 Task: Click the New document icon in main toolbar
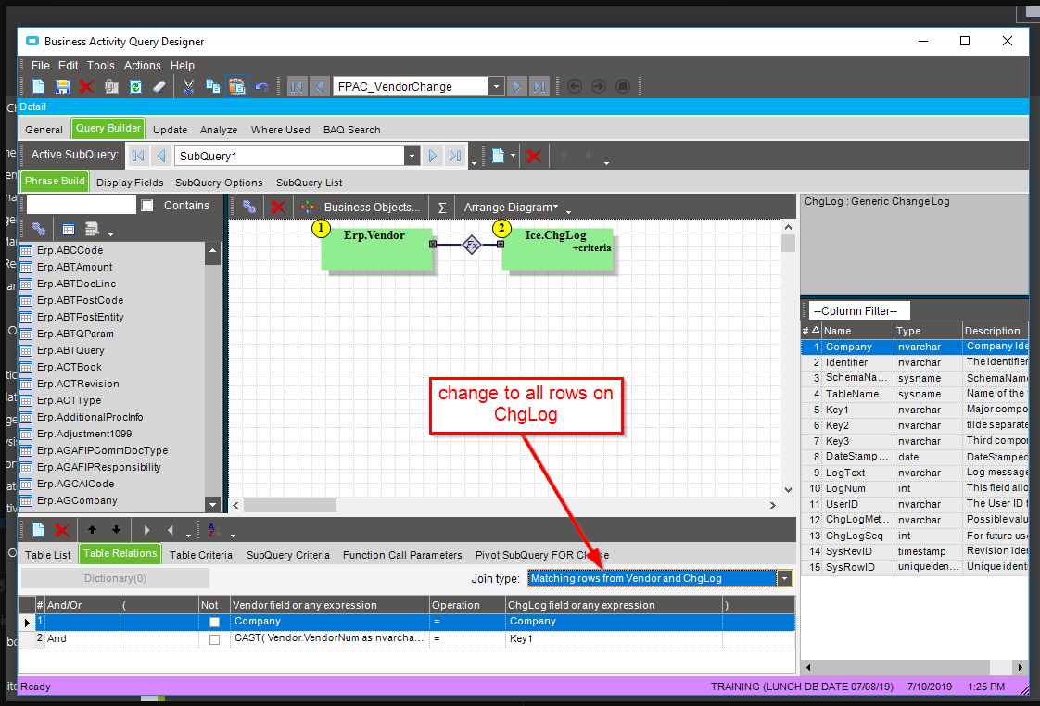click(39, 86)
